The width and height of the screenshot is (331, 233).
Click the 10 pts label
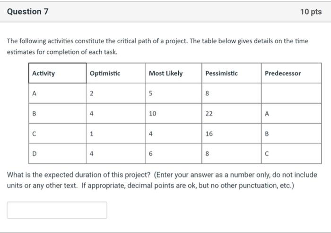(311, 12)
